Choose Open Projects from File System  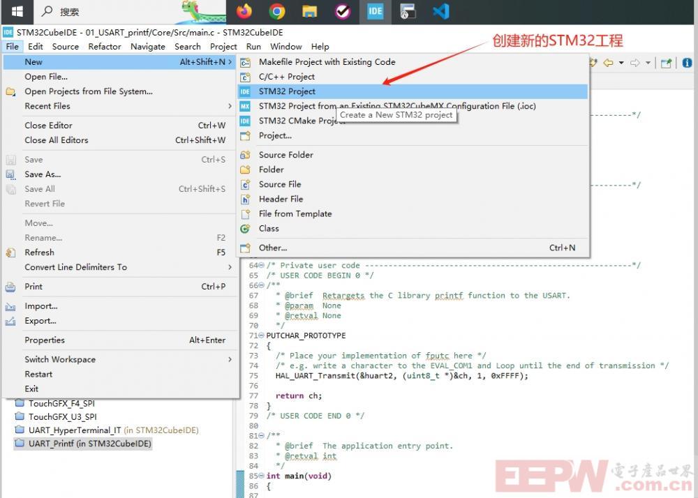(x=121, y=91)
